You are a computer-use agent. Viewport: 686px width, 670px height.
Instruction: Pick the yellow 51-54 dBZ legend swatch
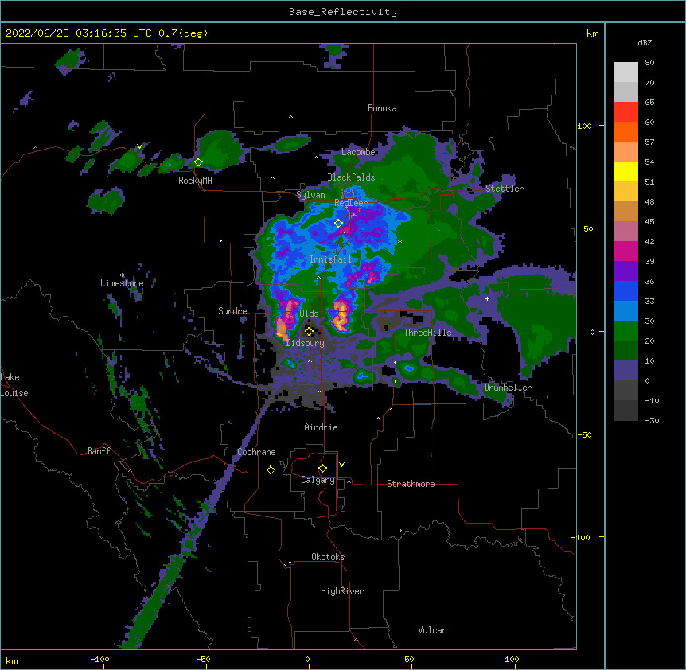[x=626, y=171]
